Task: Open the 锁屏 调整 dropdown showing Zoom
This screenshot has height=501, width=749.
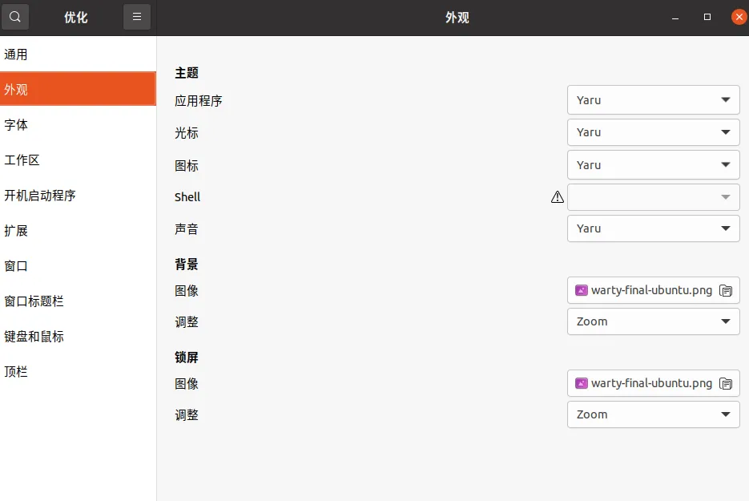Action: (x=653, y=414)
